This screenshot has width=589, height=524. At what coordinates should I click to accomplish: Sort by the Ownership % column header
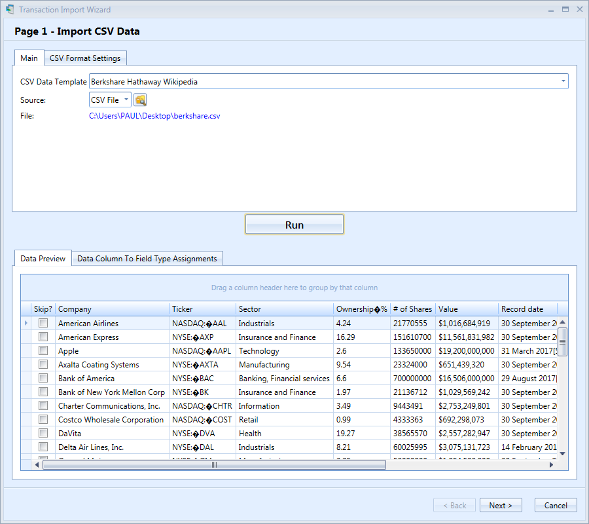click(362, 309)
